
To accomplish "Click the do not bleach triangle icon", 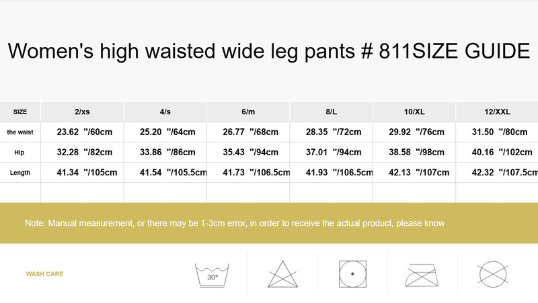I will [282, 274].
